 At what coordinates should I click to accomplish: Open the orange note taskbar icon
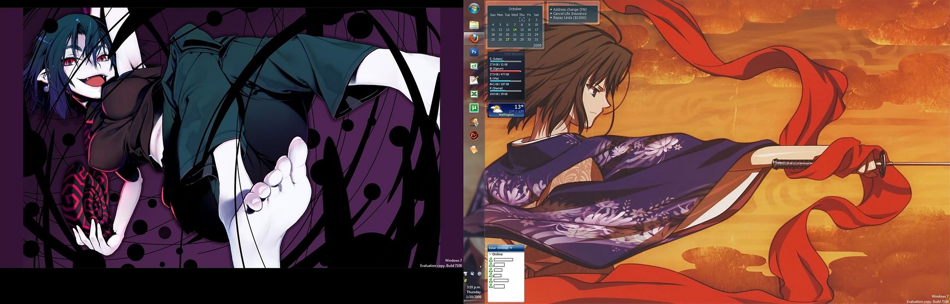click(474, 149)
